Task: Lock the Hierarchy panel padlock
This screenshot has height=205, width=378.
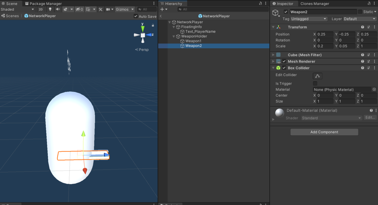Action: [261, 3]
